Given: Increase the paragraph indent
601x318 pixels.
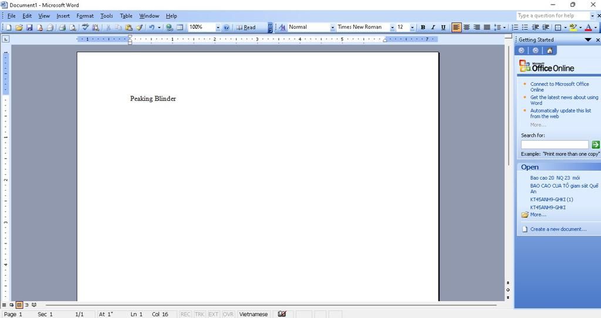Looking at the screenshot, I should (x=546, y=27).
